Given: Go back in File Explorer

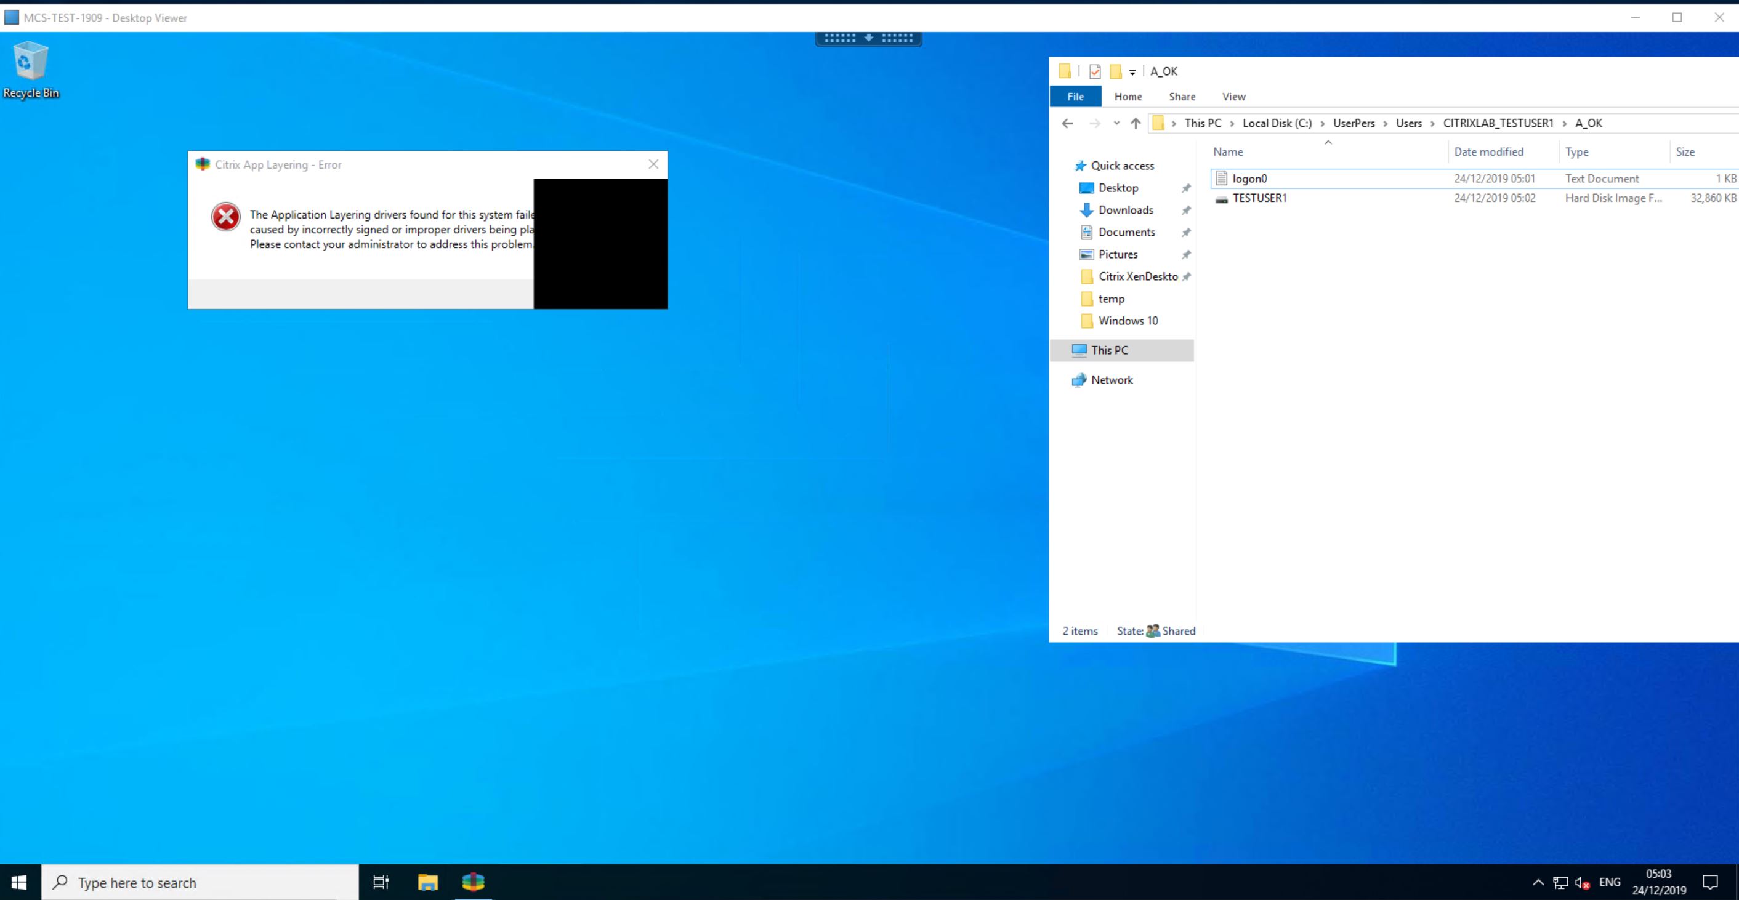Looking at the screenshot, I should 1067,124.
